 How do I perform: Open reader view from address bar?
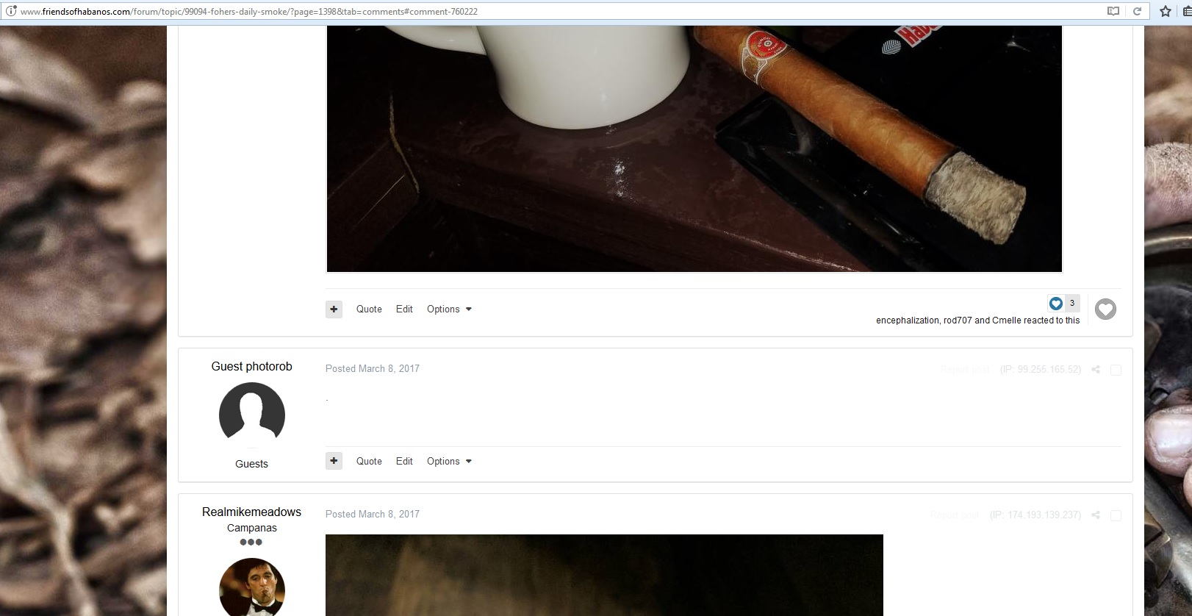pyautogui.click(x=1113, y=11)
